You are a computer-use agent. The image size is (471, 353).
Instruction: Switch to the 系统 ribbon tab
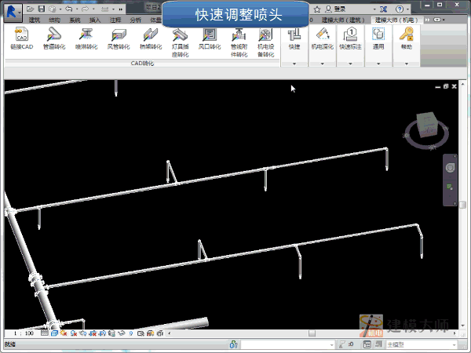pos(75,20)
